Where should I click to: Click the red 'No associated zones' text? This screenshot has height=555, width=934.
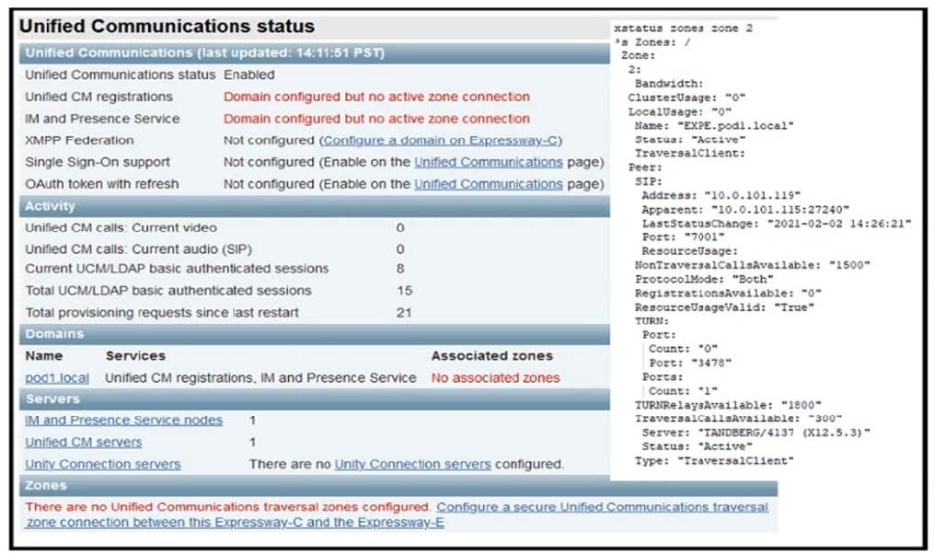(495, 377)
